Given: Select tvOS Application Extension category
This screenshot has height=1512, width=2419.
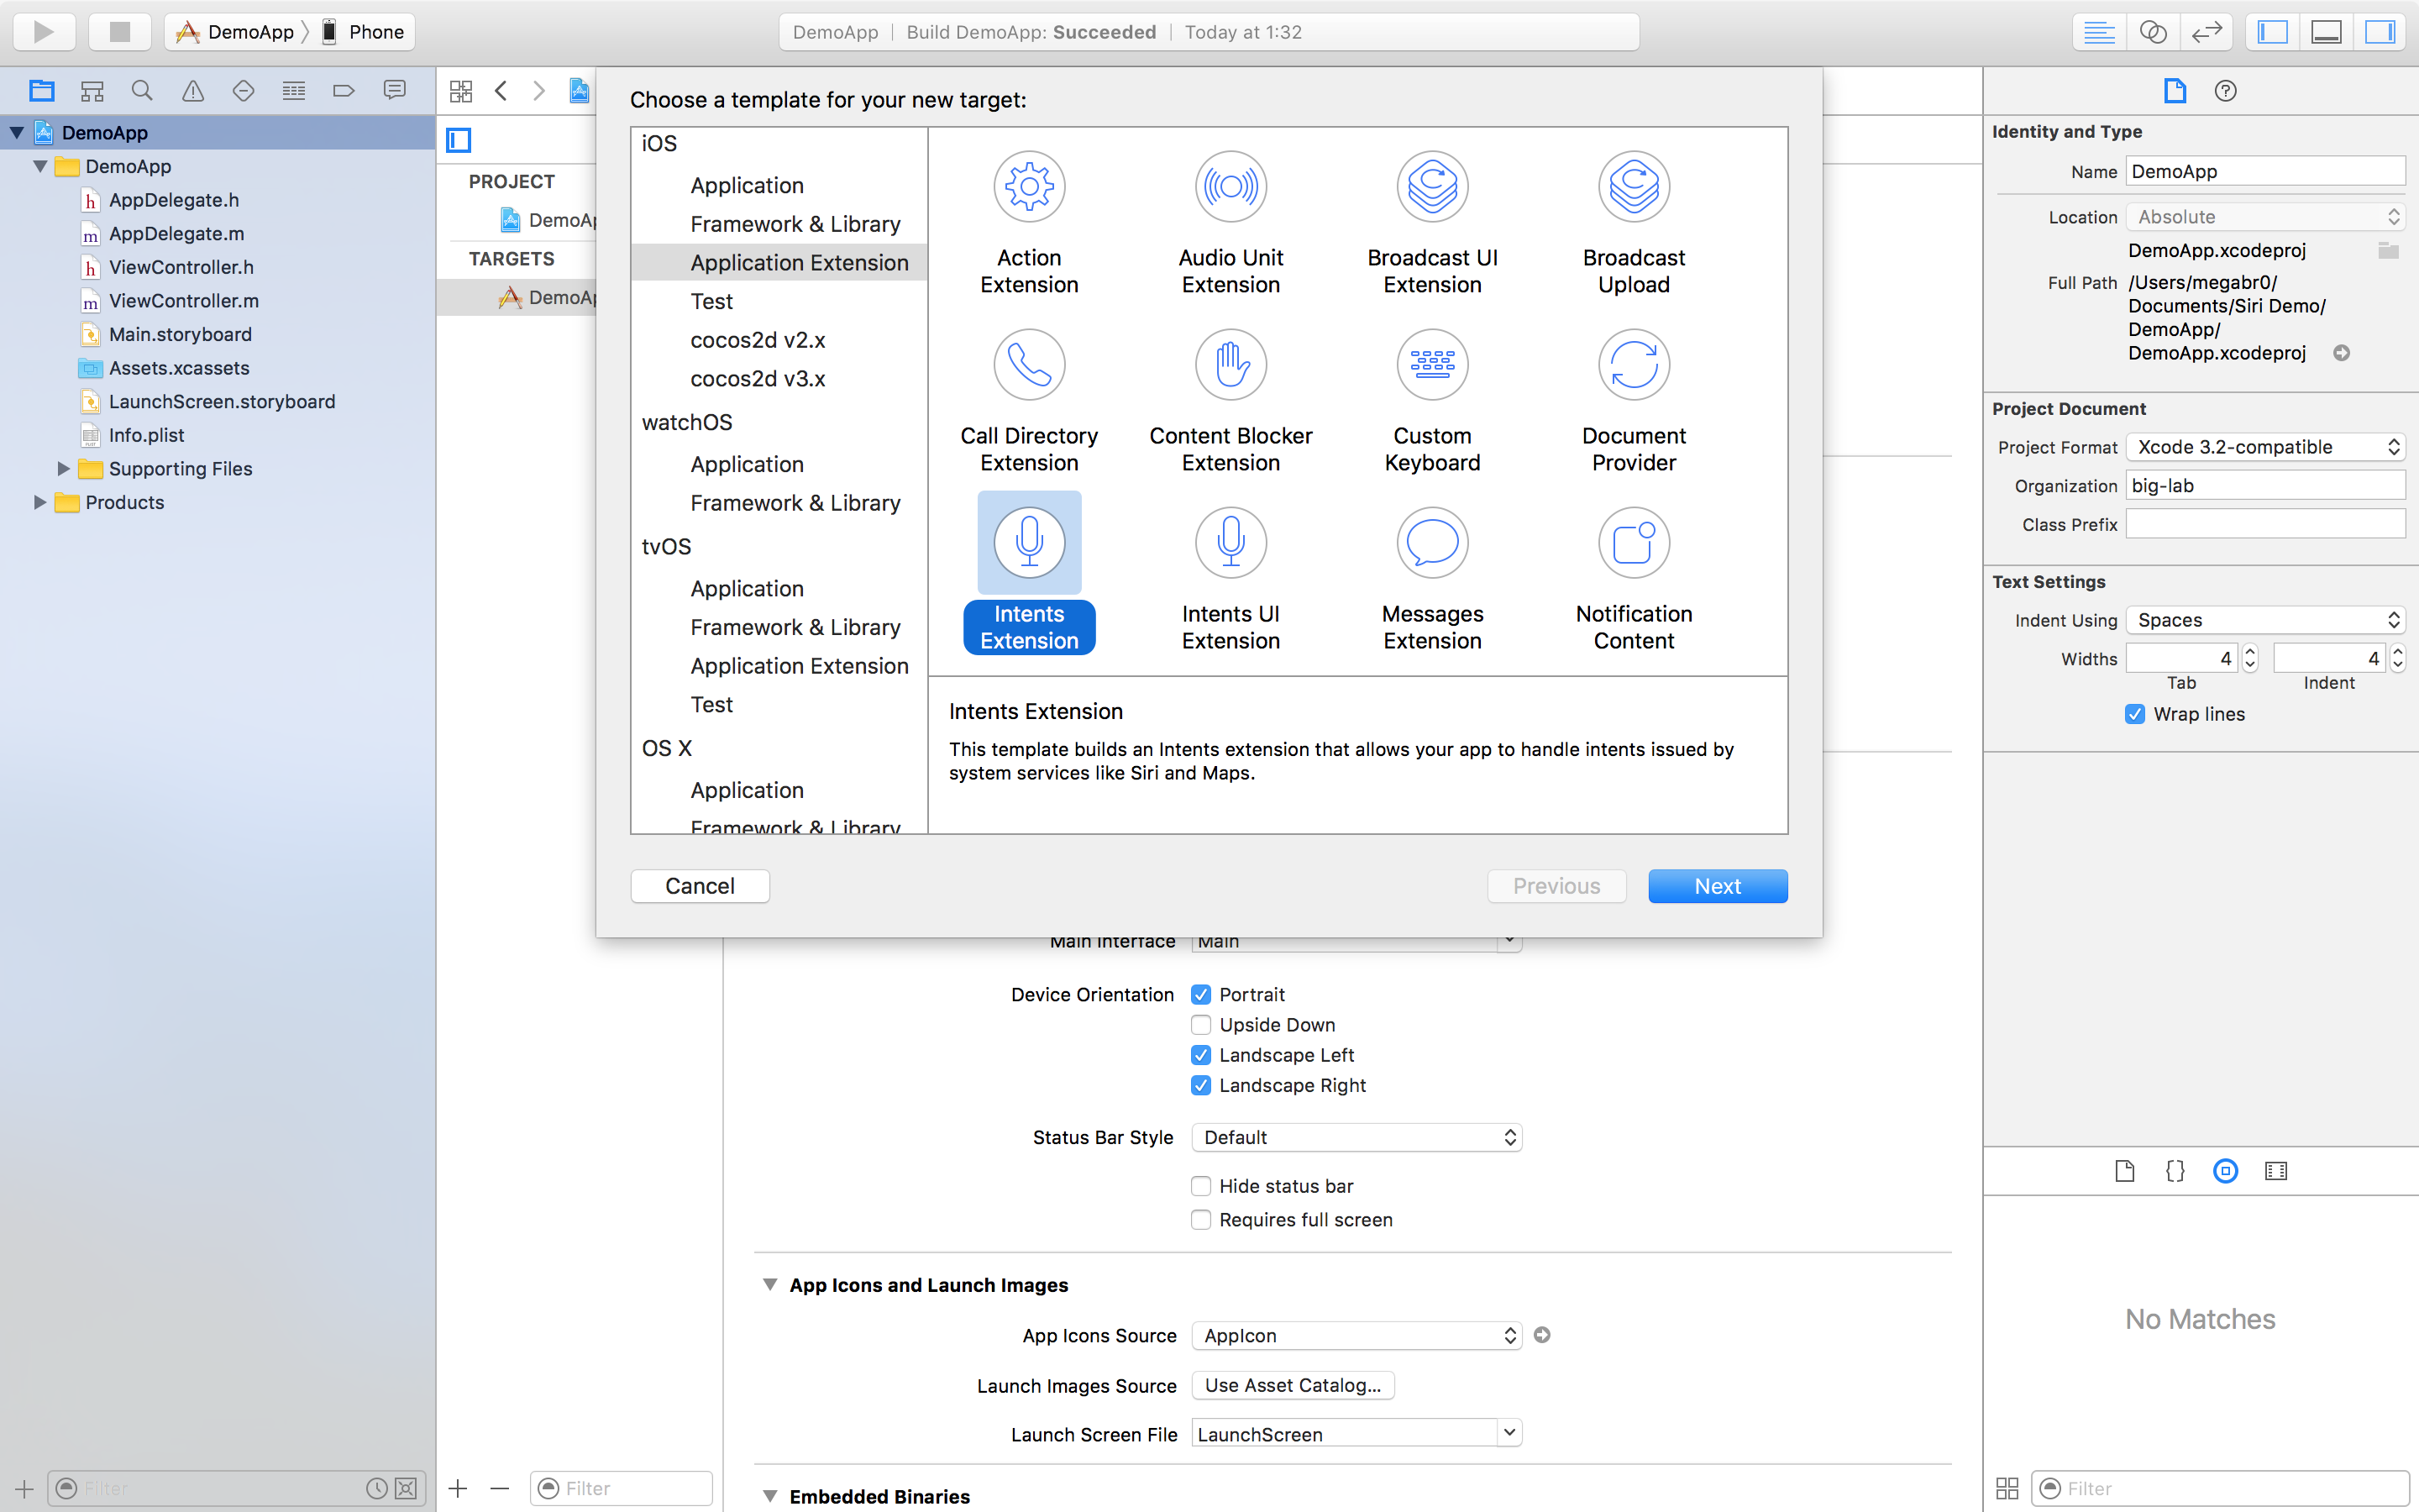Looking at the screenshot, I should click(799, 666).
